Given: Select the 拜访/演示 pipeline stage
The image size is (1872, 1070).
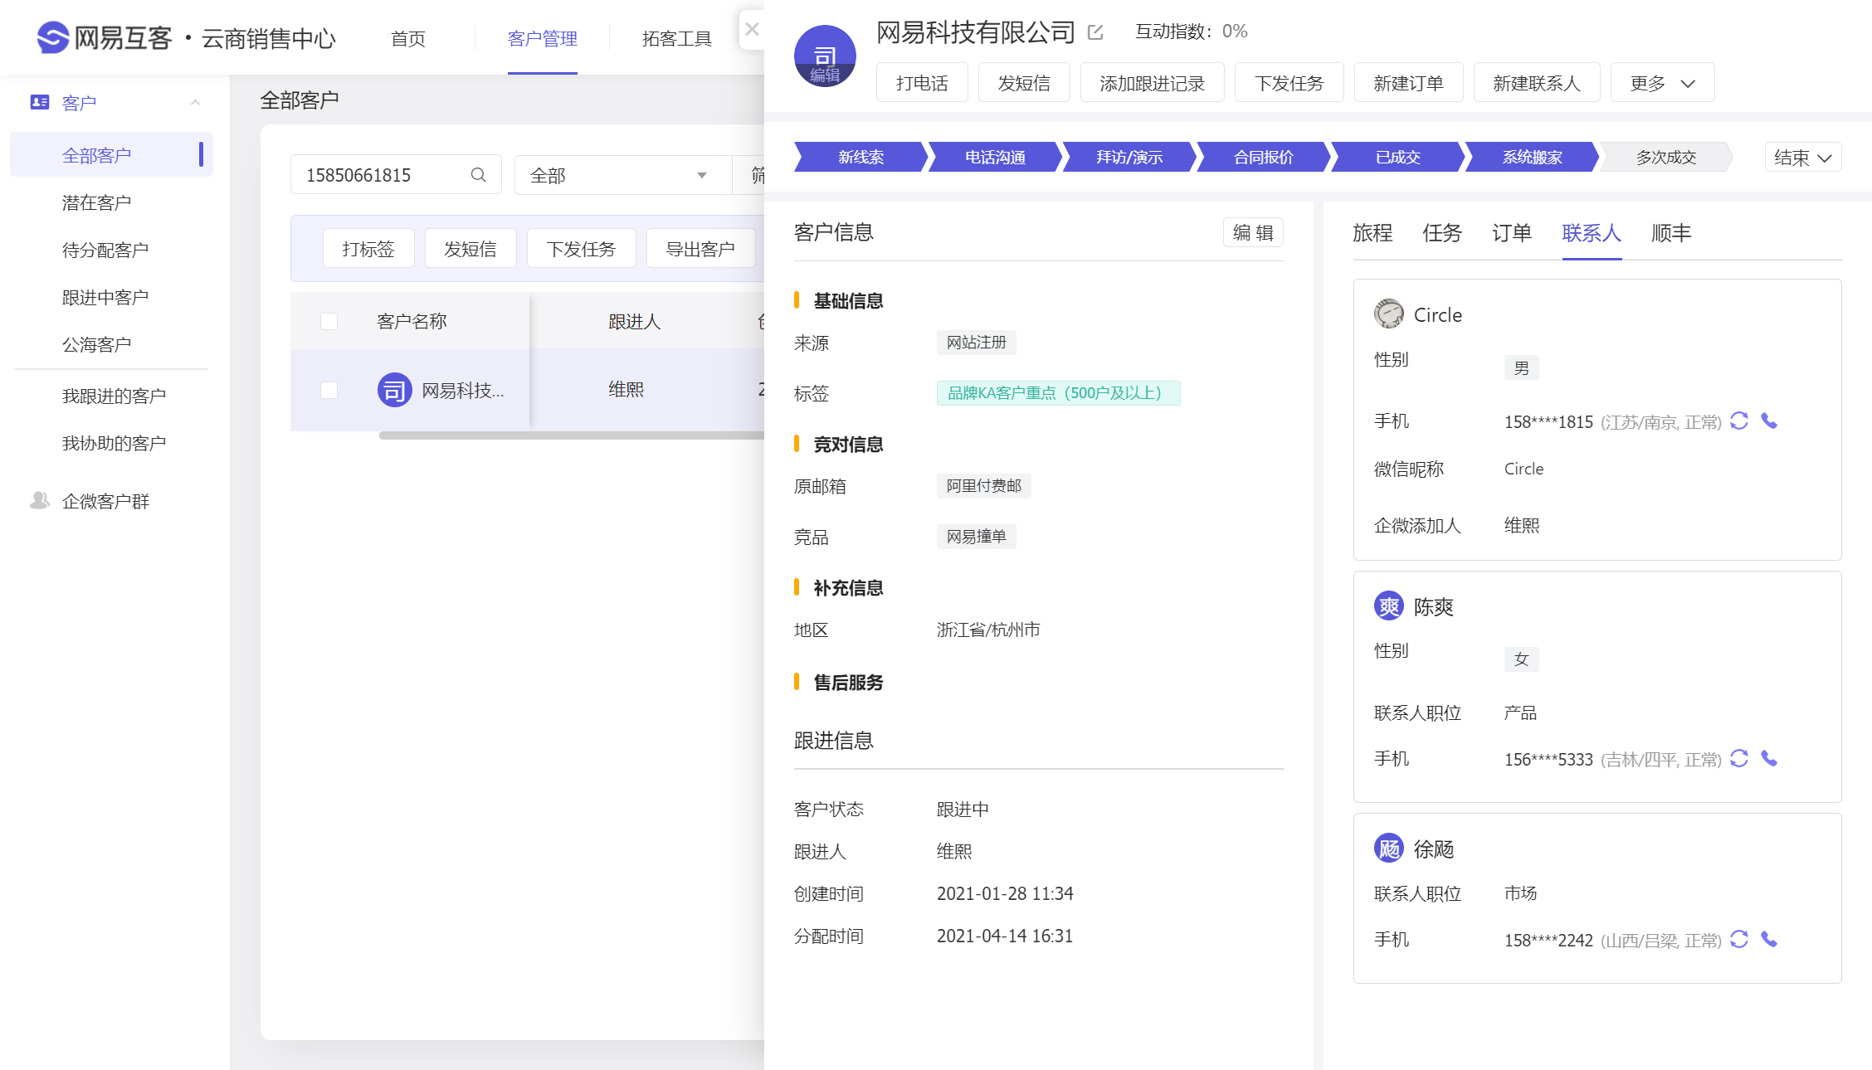Looking at the screenshot, I should 1129,158.
